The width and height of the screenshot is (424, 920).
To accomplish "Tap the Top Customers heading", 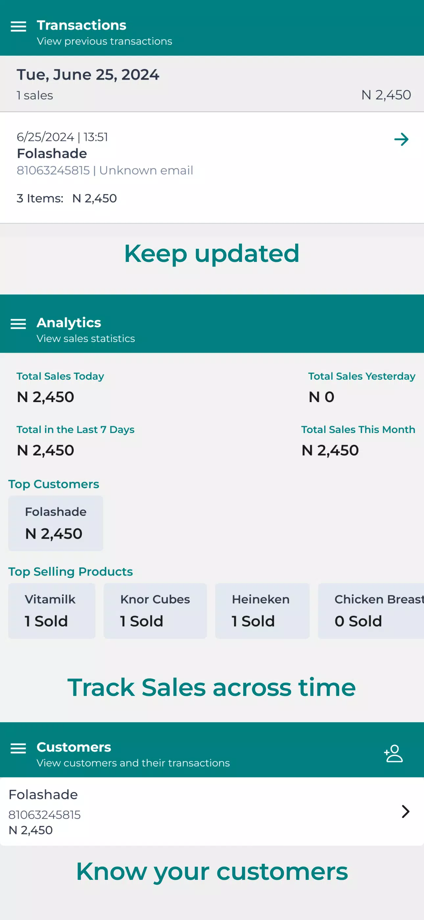I will (54, 484).
